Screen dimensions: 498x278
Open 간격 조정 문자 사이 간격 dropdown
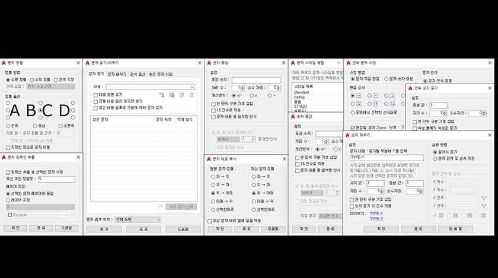coord(72,87)
